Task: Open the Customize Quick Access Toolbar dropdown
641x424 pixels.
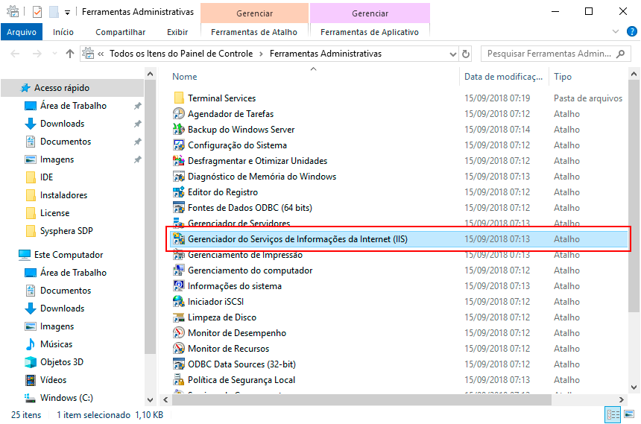Action: (x=67, y=13)
